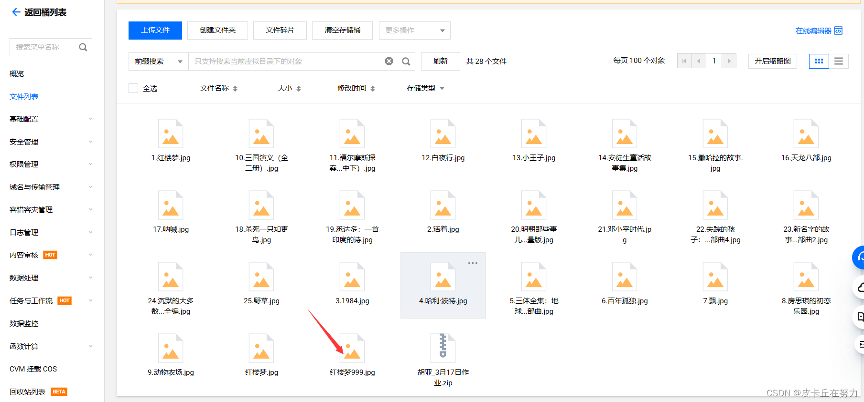Image resolution: width=864 pixels, height=402 pixels.
Task: Select the 7.飘.jpg file icon
Action: pos(715,277)
